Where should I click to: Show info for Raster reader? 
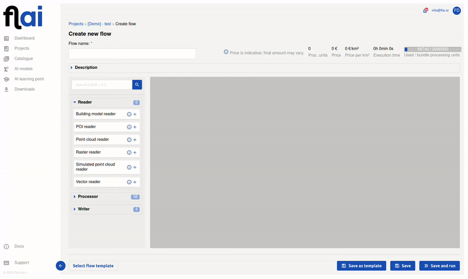tap(129, 153)
